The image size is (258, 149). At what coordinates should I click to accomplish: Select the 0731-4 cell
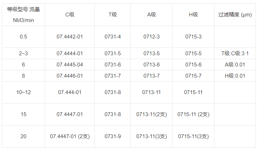[x=113, y=36]
